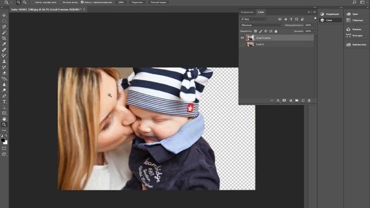Screen dimensions: 370x208
Task: Click the Подогнать fit button
Action: (x=138, y=2)
